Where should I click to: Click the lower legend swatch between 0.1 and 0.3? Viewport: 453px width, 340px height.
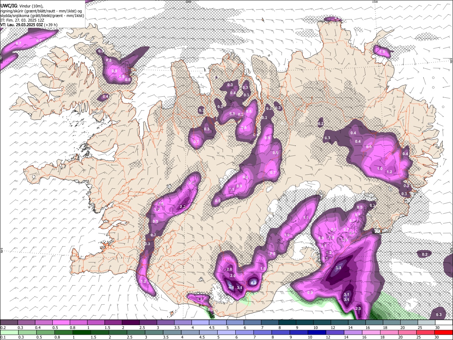click(9, 332)
